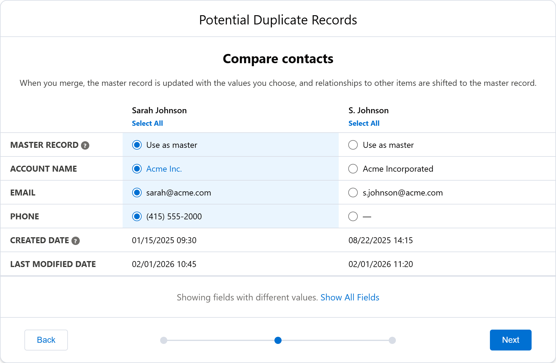Select s.johnson@acme.com as the email value

tap(353, 193)
